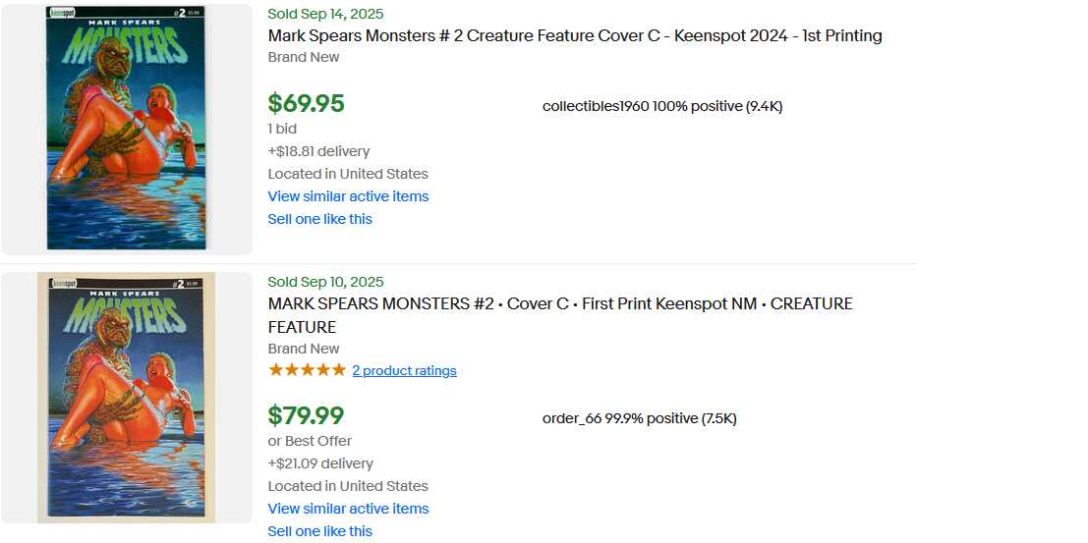Click the '1 bid' text
Image resolution: width=1088 pixels, height=543 pixels.
(282, 129)
